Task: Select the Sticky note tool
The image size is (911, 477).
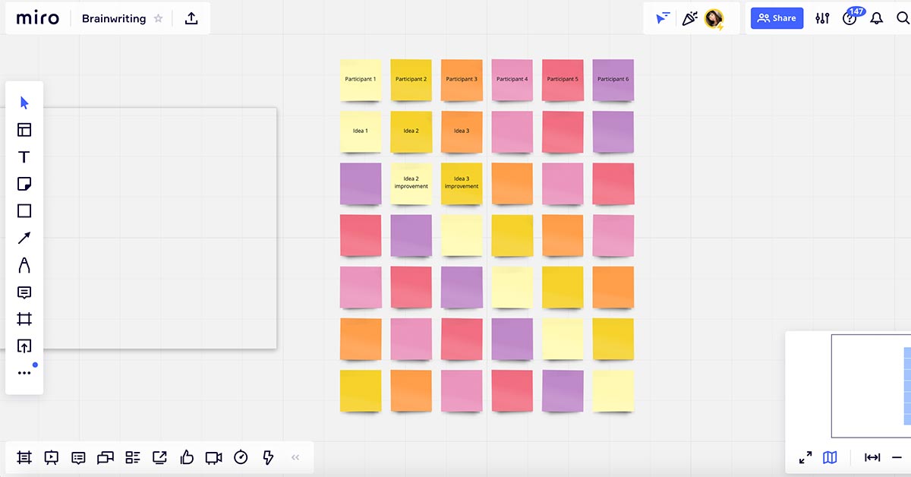Action: coord(24,184)
